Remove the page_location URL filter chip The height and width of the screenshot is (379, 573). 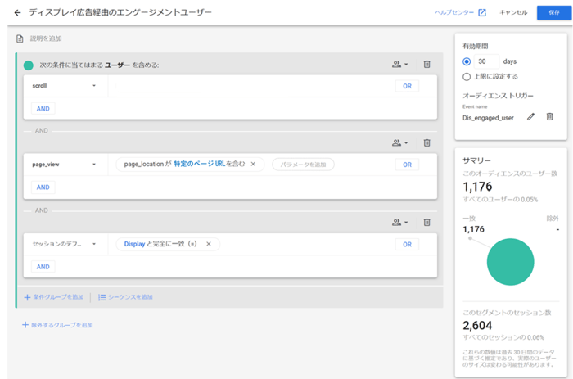pyautogui.click(x=253, y=165)
